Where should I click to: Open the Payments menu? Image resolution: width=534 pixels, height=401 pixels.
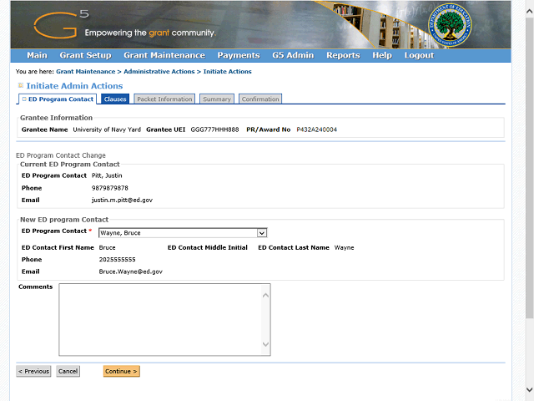pyautogui.click(x=239, y=56)
